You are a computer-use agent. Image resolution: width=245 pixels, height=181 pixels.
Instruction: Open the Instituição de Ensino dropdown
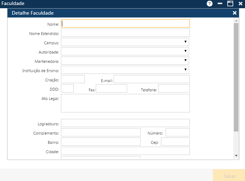[x=185, y=70]
